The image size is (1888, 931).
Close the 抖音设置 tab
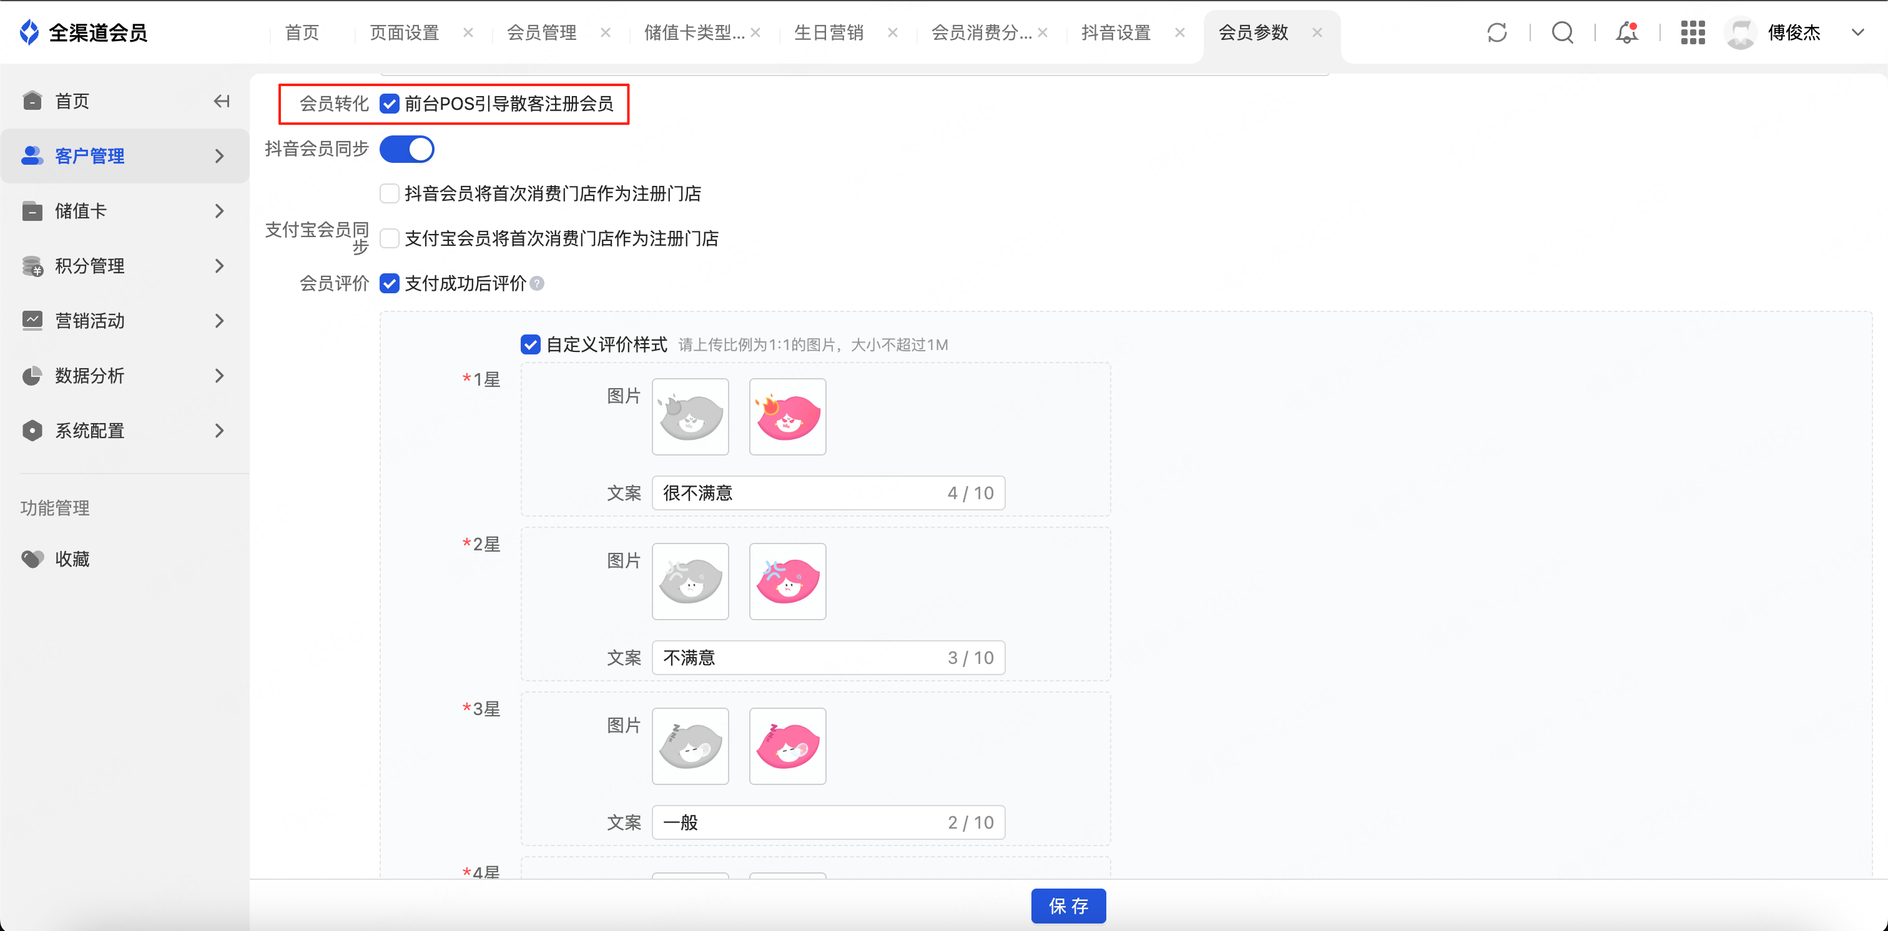click(1180, 32)
